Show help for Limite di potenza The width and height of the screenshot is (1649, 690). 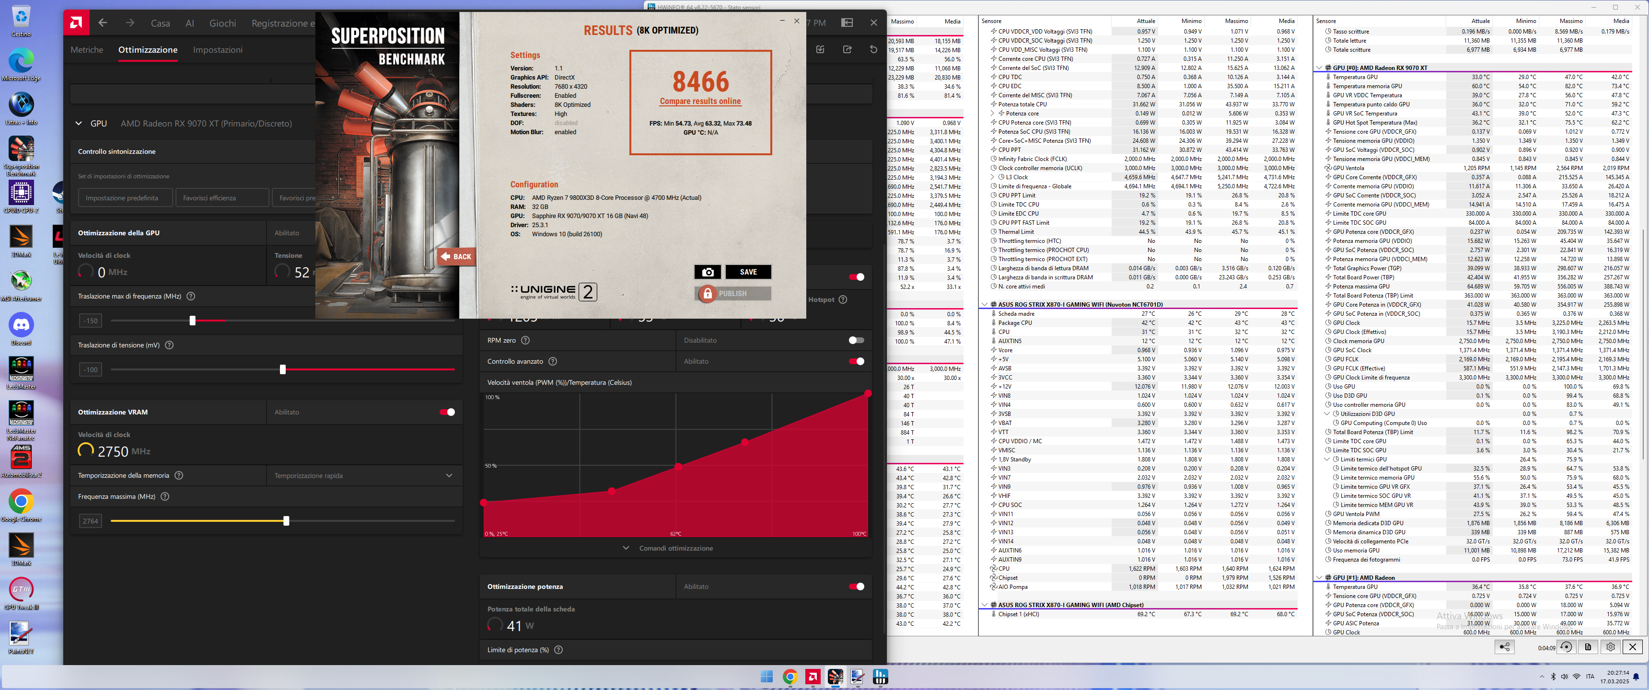click(558, 650)
